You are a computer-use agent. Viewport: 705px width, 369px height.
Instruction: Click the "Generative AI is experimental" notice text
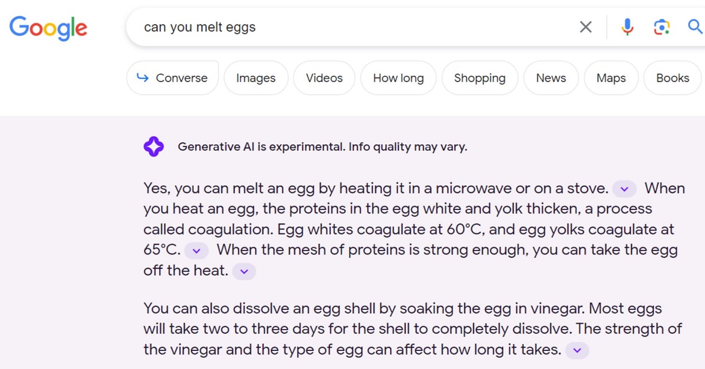pyautogui.click(x=323, y=147)
